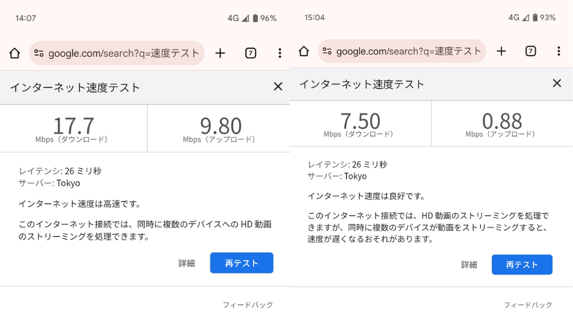Image resolution: width=573 pixels, height=322 pixels.
Task: Click the 4G signal indicator at 14:07
Action: 238,18
